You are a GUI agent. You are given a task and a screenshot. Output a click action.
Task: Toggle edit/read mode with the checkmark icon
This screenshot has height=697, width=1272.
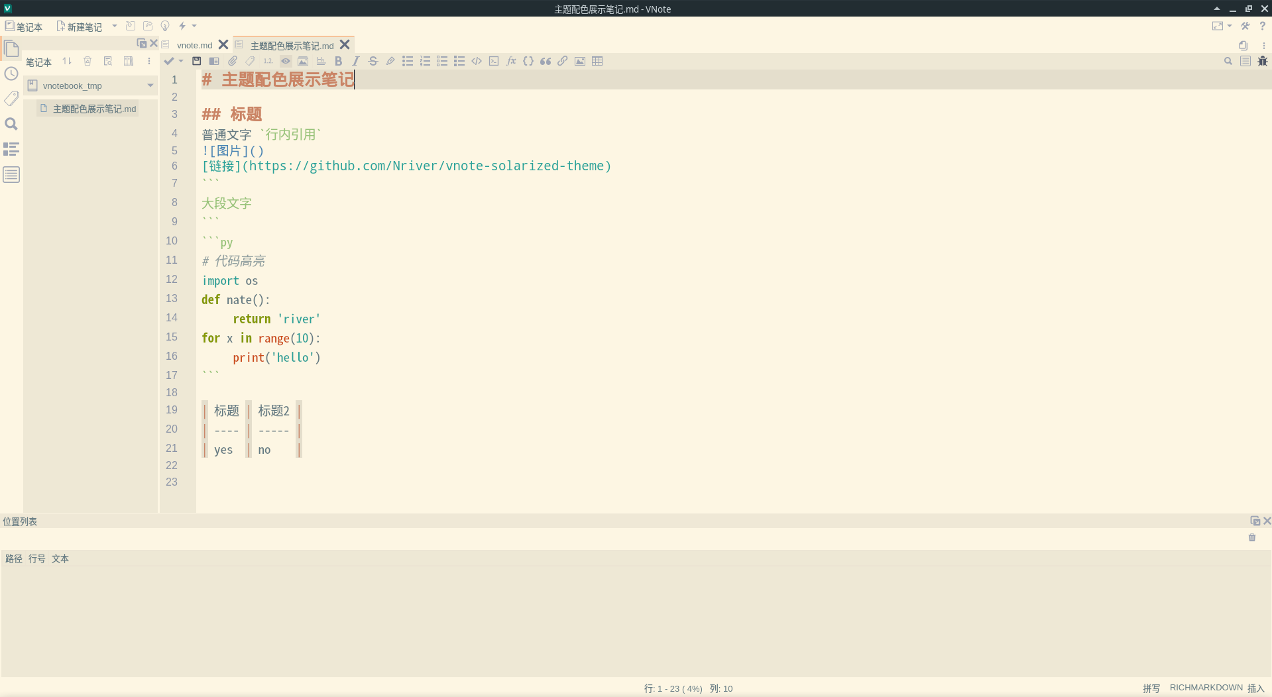click(x=169, y=61)
